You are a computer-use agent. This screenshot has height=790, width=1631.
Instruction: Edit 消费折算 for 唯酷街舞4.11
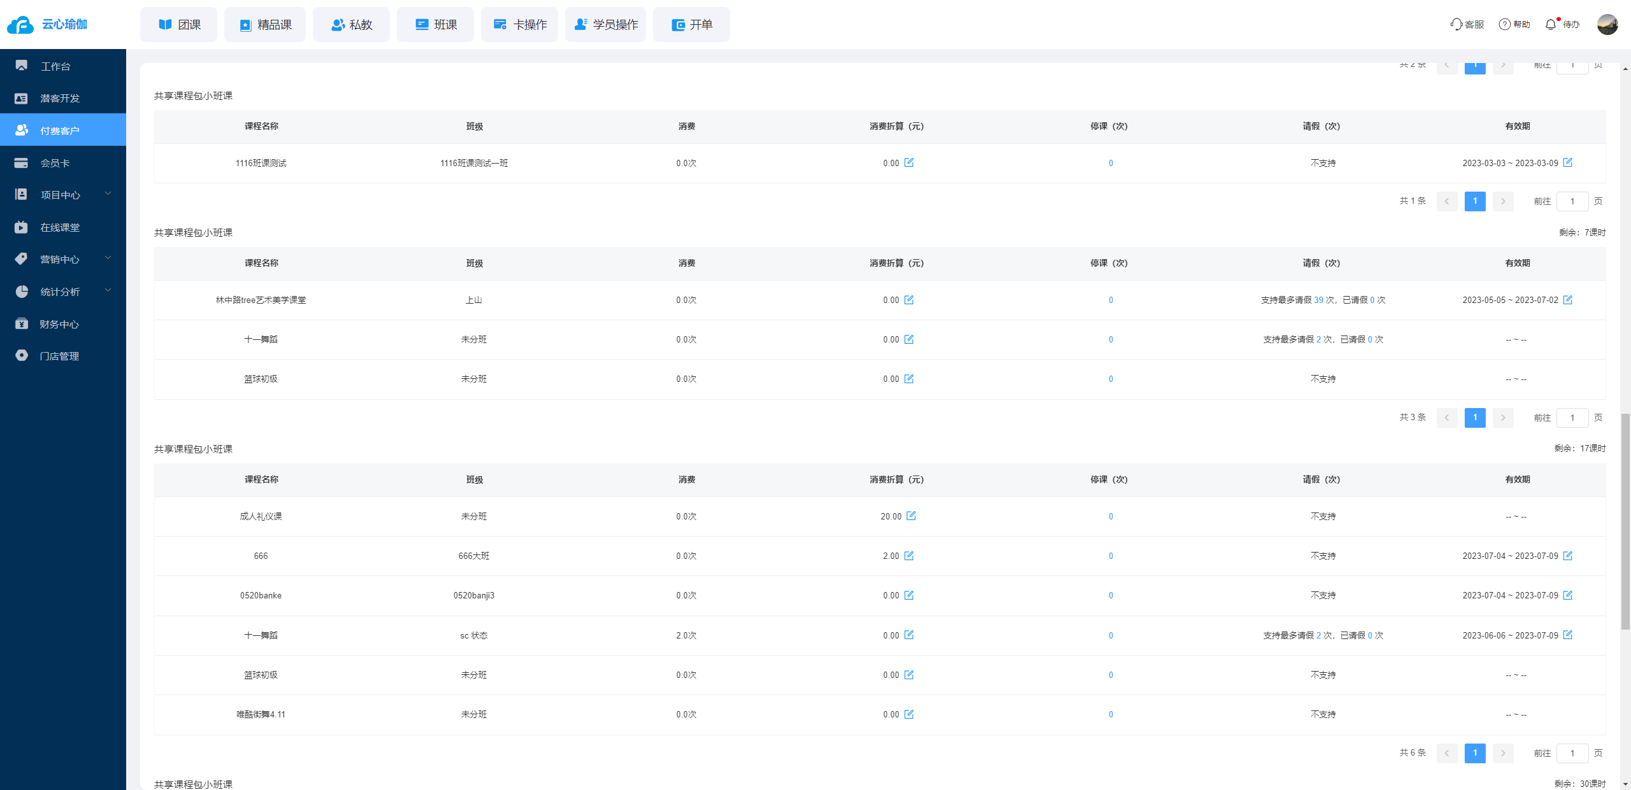tap(909, 714)
